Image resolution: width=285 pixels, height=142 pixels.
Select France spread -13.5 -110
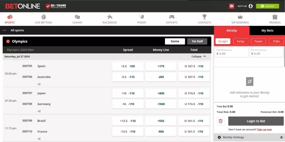[128, 132]
